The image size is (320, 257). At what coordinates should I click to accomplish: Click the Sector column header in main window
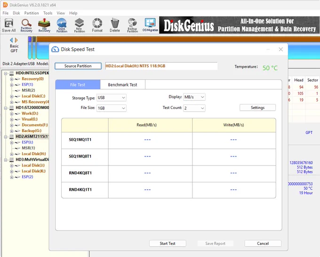[x=312, y=80]
